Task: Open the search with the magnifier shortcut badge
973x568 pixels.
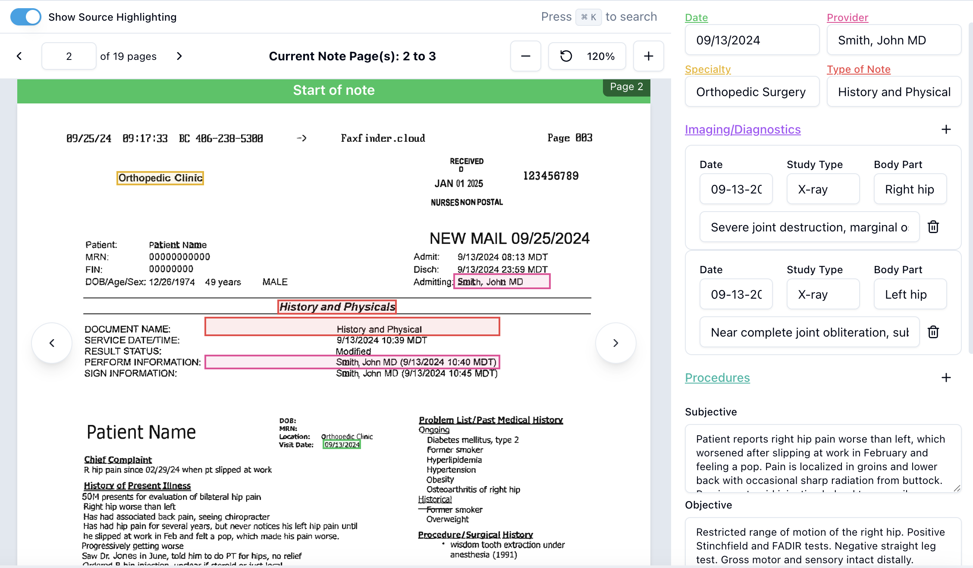Action: tap(588, 17)
